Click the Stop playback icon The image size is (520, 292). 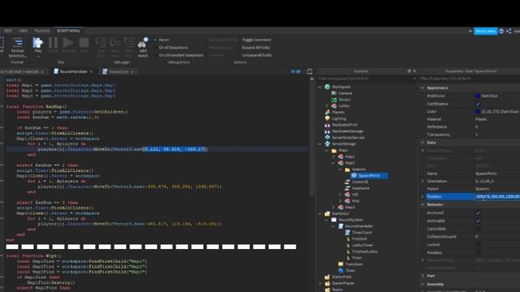tap(84, 42)
